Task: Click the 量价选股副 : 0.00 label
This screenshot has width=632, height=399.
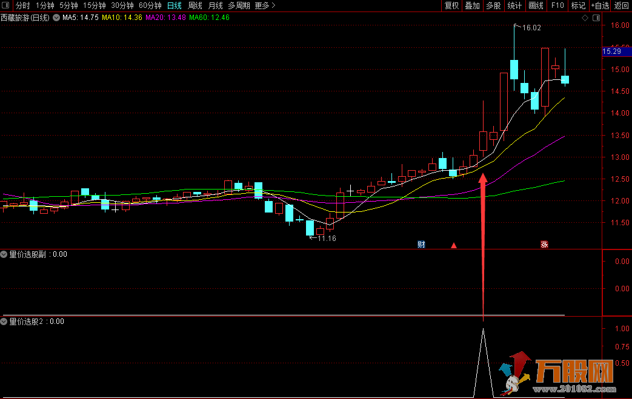Action: (38, 254)
